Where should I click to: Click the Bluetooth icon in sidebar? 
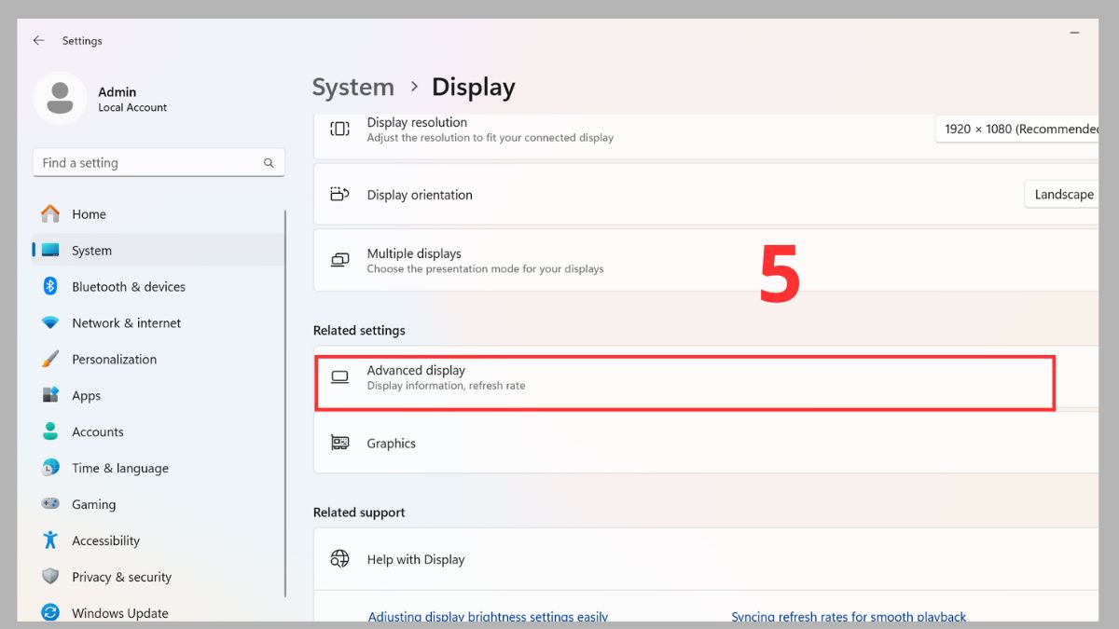pyautogui.click(x=50, y=286)
